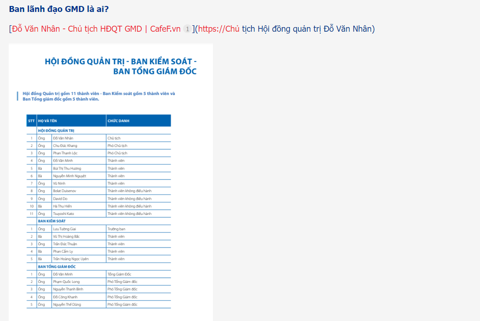Screen dimensions: 480x321
Task: Select the Đỗ Văn Nhân Chủ tịch row
Action: (x=99, y=138)
